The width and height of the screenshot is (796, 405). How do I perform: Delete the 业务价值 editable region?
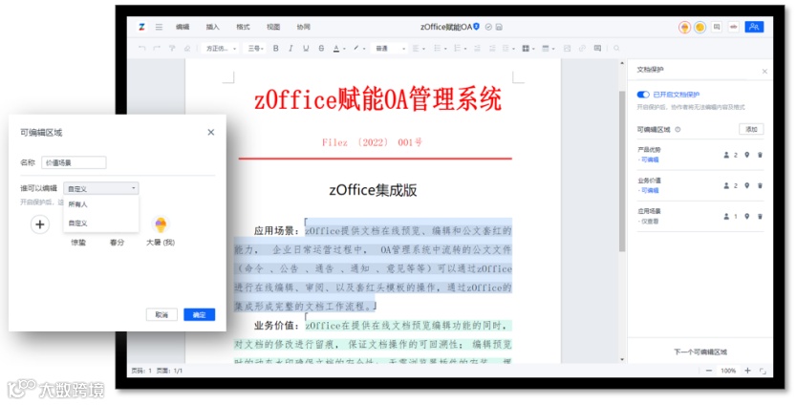[760, 185]
